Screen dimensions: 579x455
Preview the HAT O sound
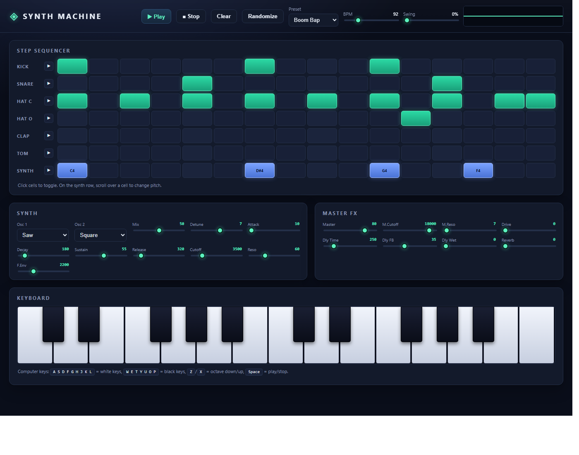pyautogui.click(x=49, y=118)
